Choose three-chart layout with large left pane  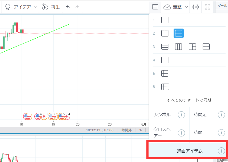coord(192,47)
